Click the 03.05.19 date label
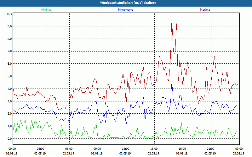 238,153
